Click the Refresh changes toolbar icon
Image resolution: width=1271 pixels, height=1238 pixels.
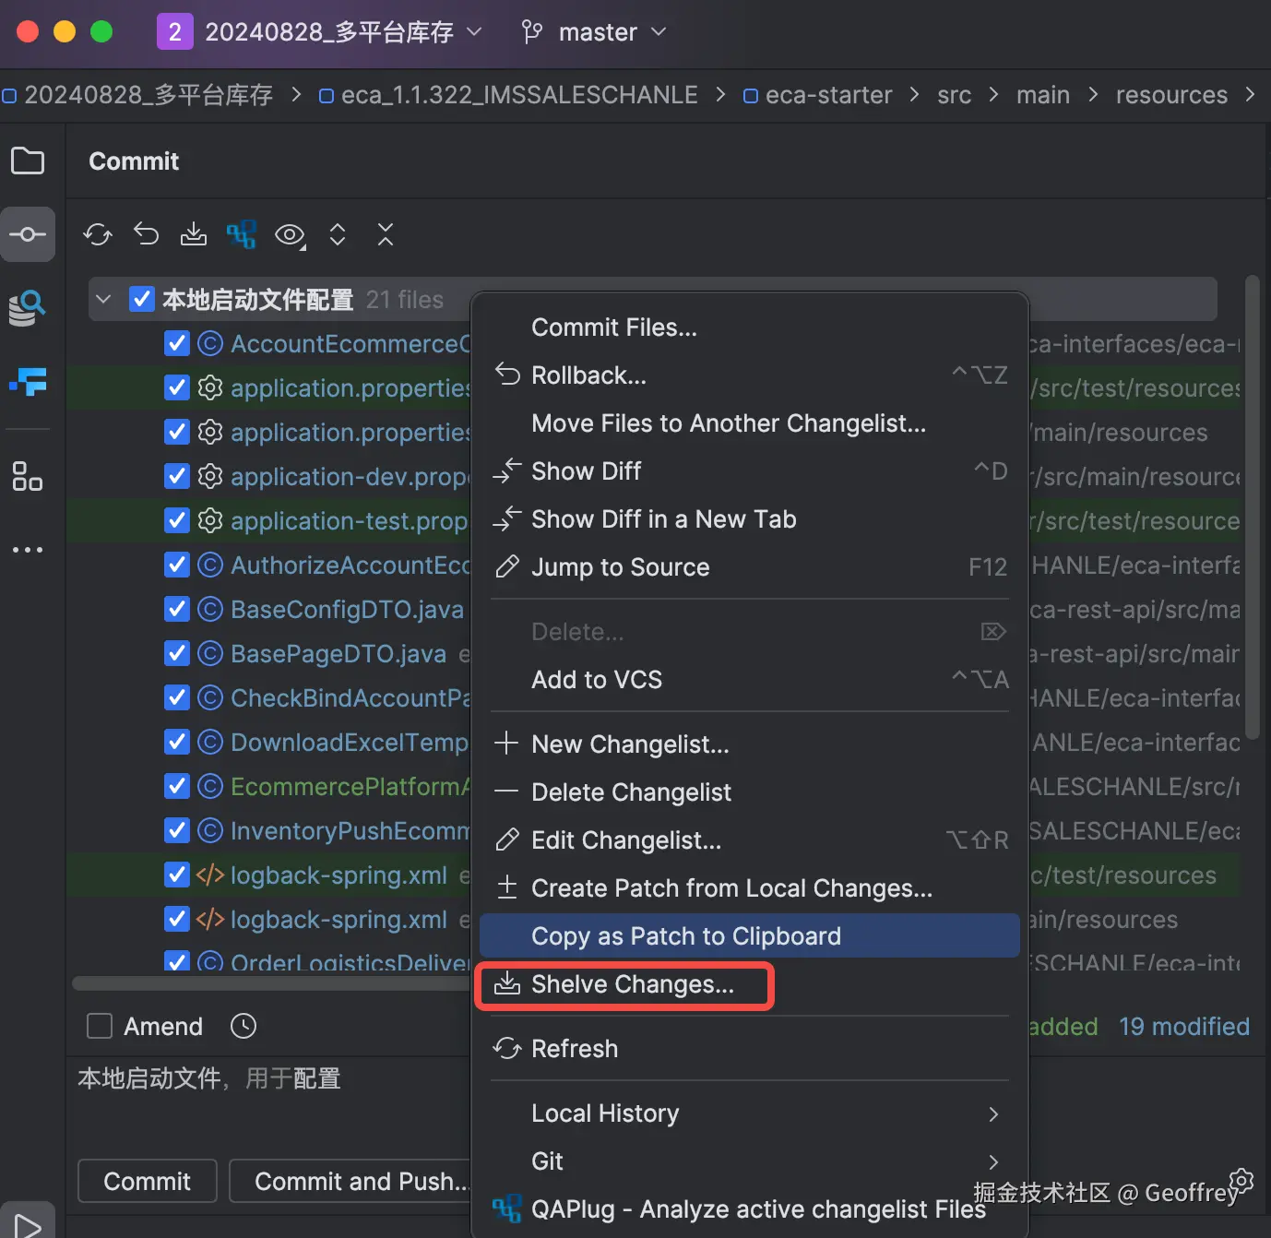pos(98,234)
